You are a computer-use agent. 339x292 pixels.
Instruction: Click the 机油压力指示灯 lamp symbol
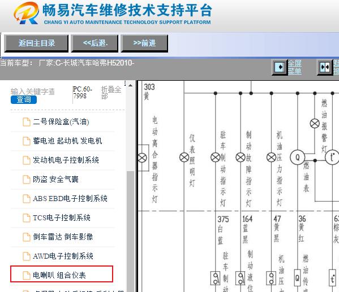tap(271, 158)
